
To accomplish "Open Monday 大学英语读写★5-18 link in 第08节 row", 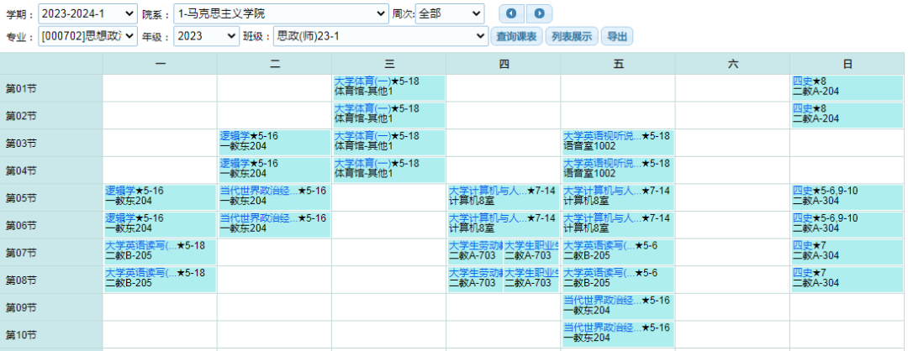I will coord(140,272).
